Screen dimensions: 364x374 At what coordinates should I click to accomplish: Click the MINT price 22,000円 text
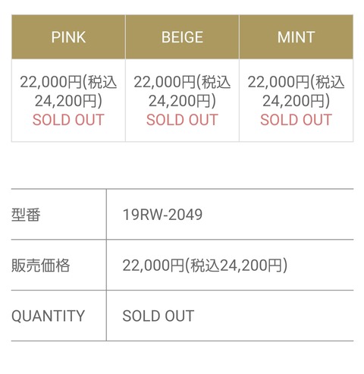(278, 82)
